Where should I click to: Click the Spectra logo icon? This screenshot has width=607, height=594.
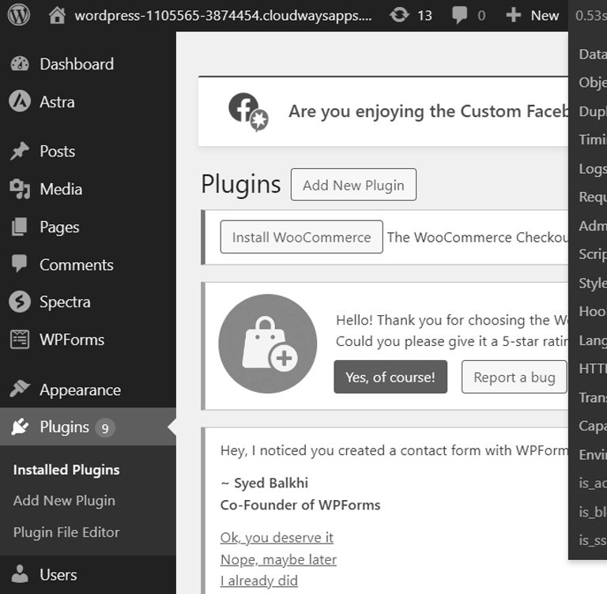[20, 302]
